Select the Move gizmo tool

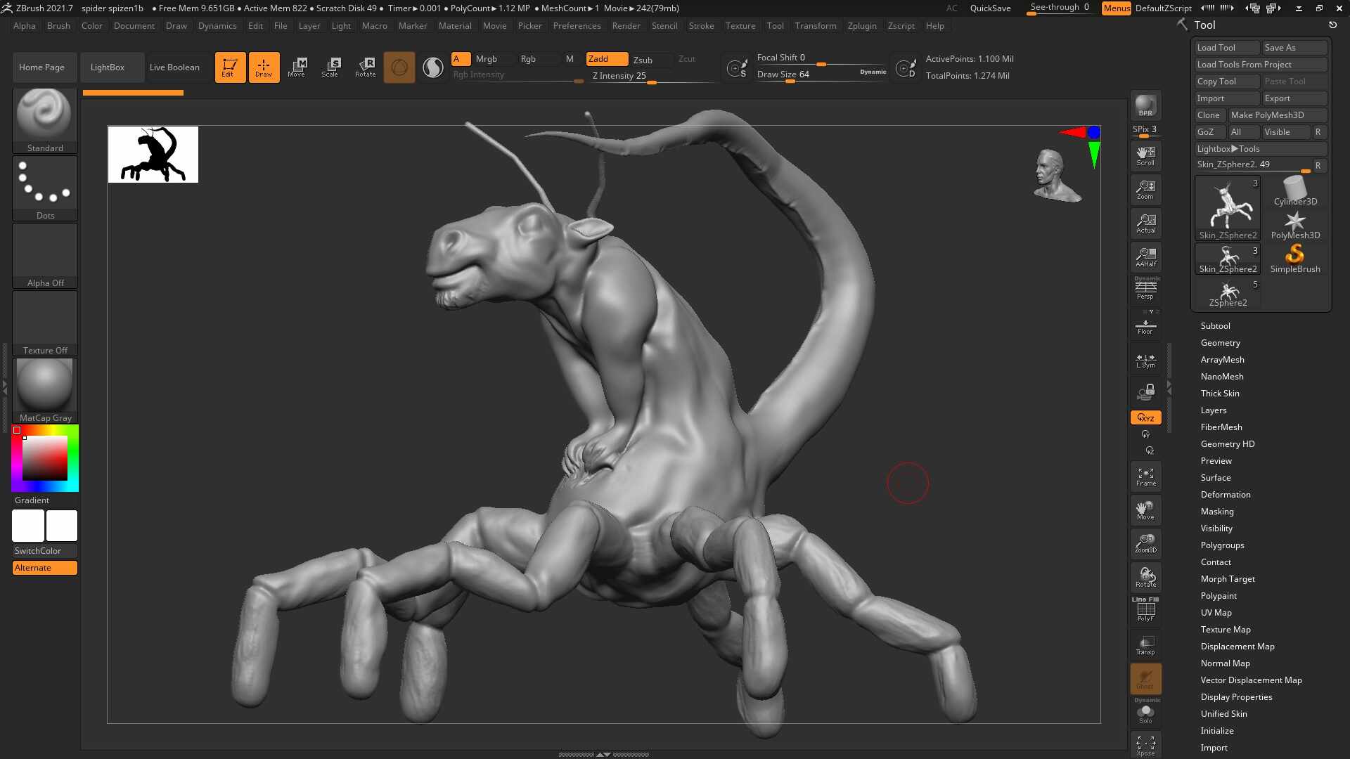(x=297, y=67)
